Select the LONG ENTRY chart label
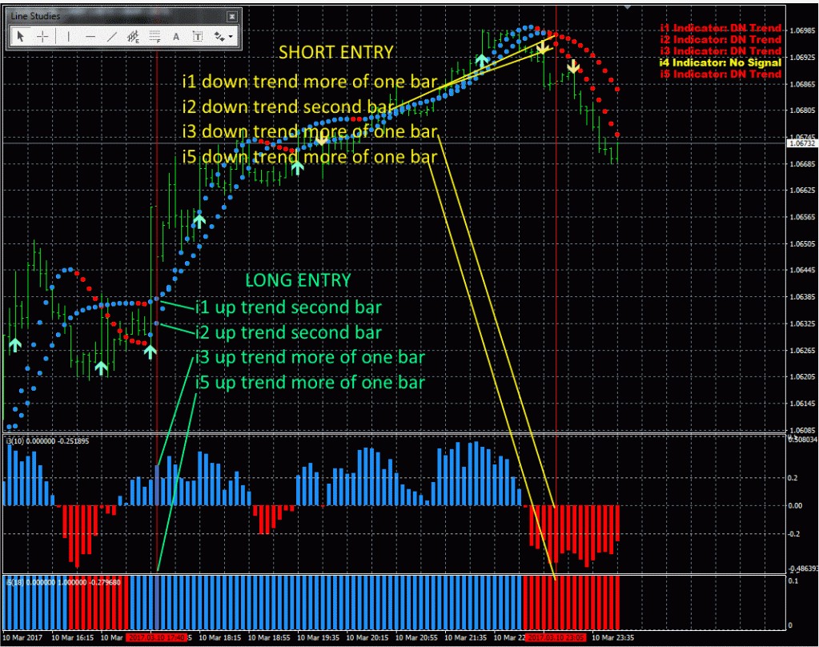Viewport: 819px width, 647px height. [x=298, y=280]
